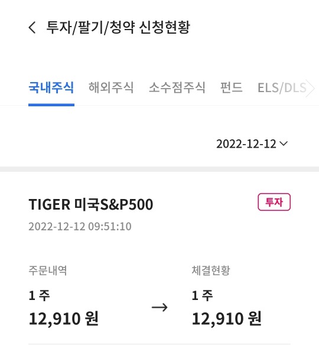Select the 국내주식 tab
This screenshot has height=349, width=319.
click(51, 87)
